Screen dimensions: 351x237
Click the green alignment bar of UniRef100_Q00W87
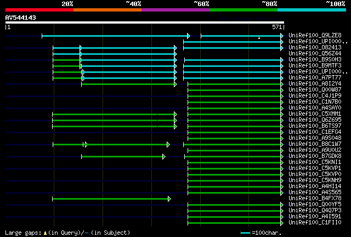point(234,91)
